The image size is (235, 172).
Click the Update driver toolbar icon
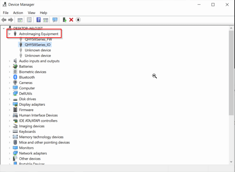(64, 20)
